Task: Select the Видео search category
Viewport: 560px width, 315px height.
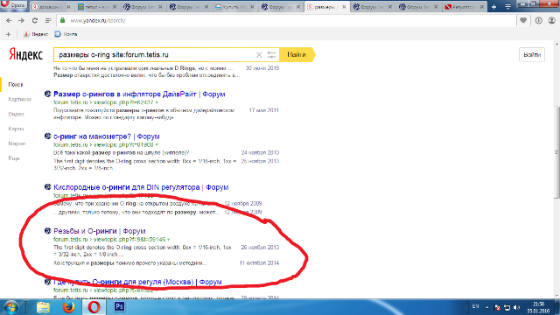Action: 16,114
